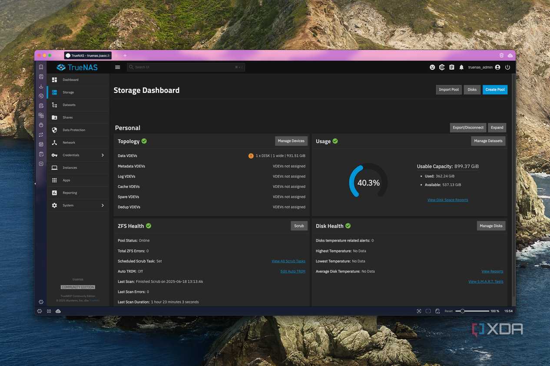This screenshot has height=366, width=550.
Task: Open the truenas_admin user menu
Action: pyautogui.click(x=484, y=67)
